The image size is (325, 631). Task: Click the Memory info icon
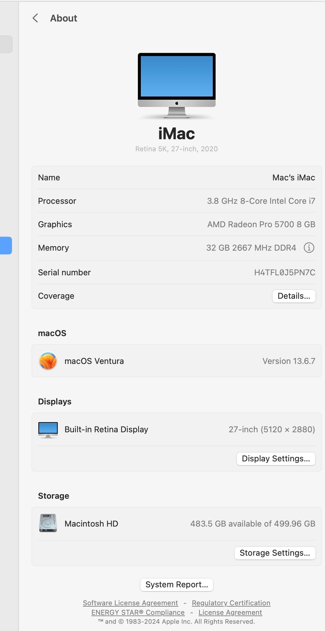309,248
